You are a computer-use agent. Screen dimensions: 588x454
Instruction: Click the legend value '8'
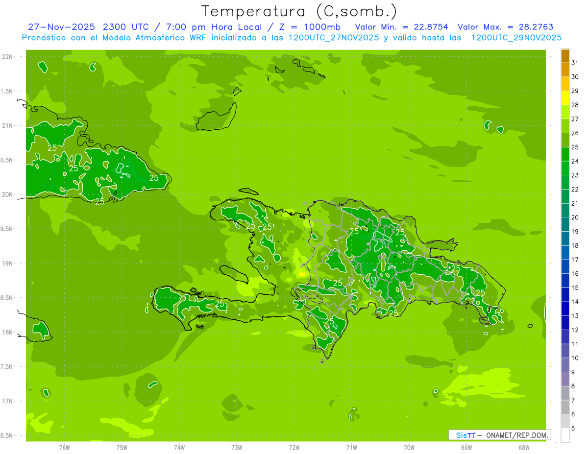coord(573,386)
